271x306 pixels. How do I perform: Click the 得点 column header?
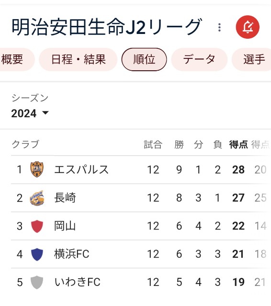coord(238,144)
